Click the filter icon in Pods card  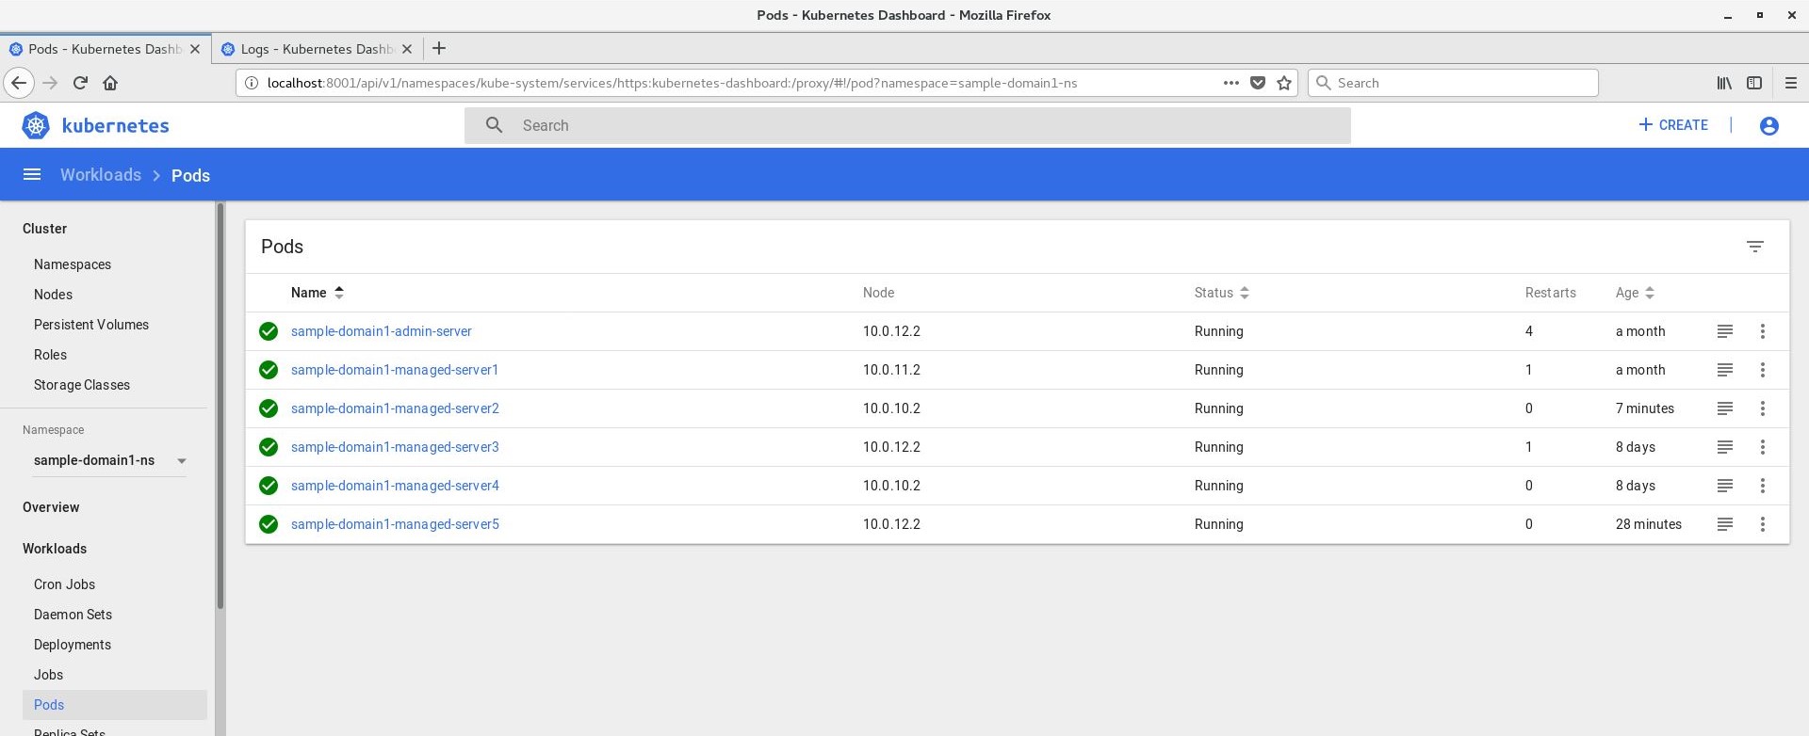click(x=1754, y=247)
